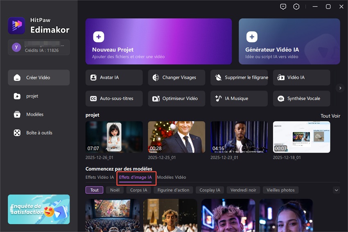Open the Synthèse Vocale tool
The image size is (348, 232).
point(301,99)
